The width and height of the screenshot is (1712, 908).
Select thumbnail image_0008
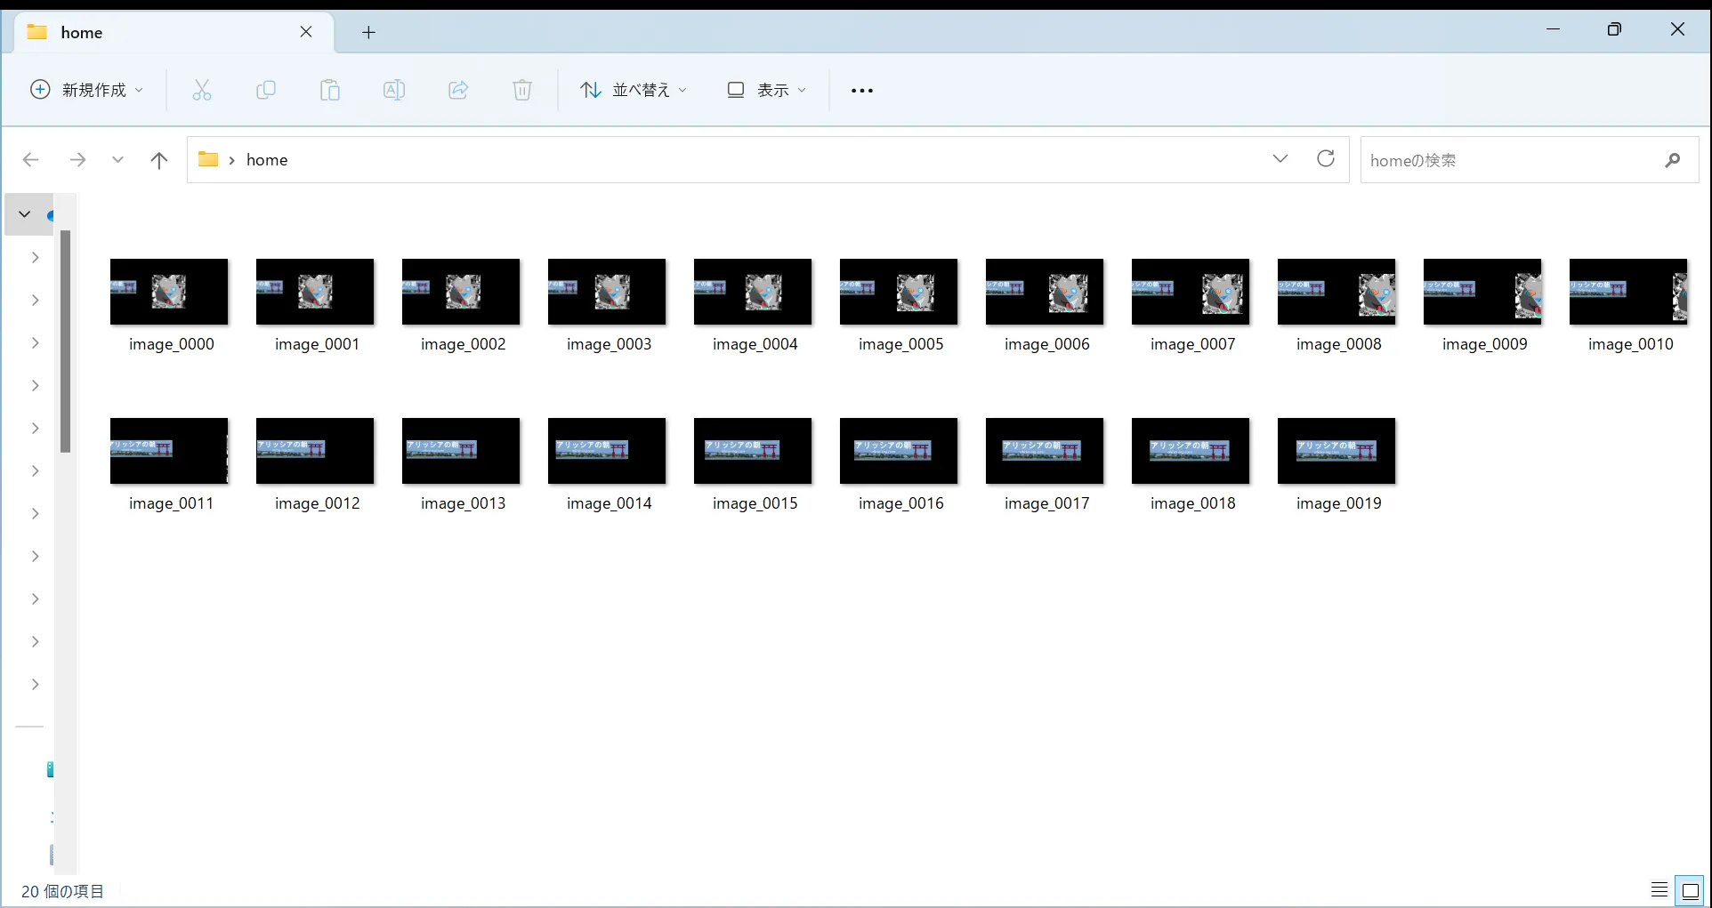[1336, 292]
